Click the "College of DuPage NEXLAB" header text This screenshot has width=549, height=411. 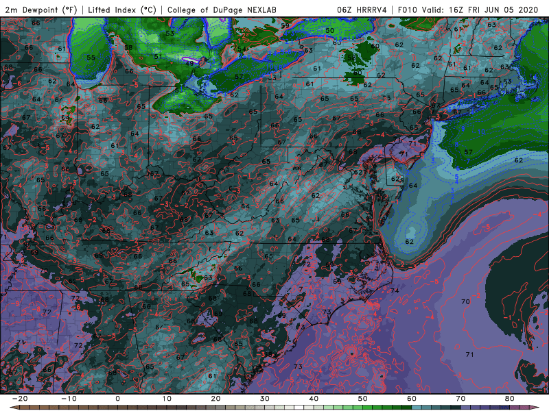[222, 10]
